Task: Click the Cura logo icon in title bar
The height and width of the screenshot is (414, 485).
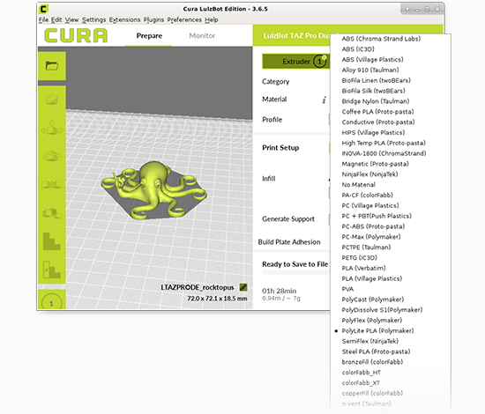Action: tap(43, 9)
